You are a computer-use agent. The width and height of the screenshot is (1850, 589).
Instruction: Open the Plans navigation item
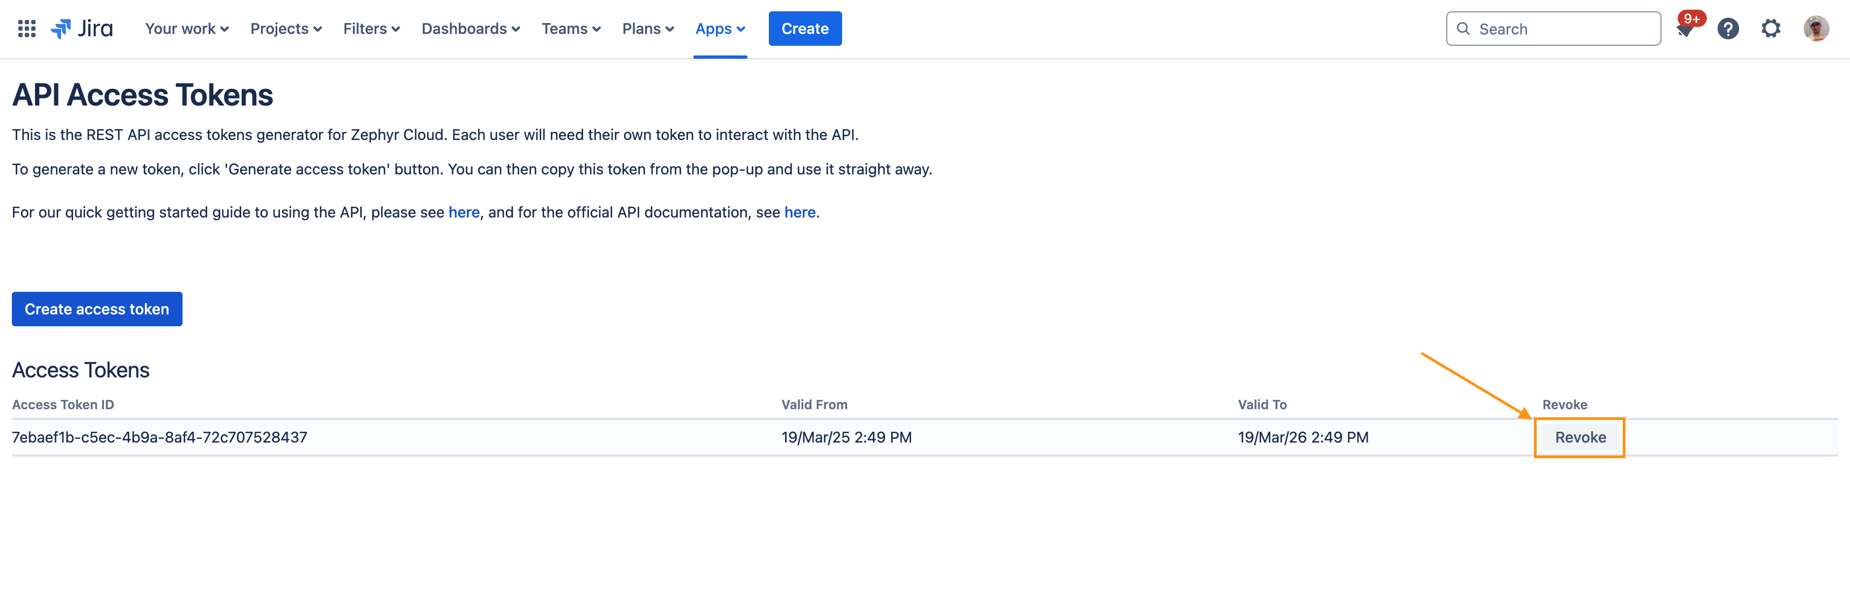point(647,28)
